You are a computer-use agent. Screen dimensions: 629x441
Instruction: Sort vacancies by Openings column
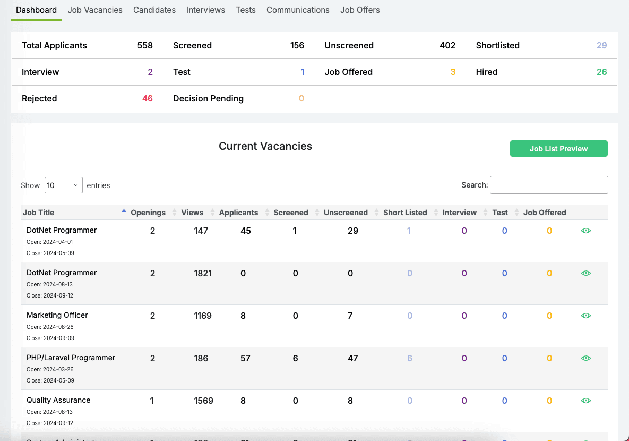pos(148,213)
